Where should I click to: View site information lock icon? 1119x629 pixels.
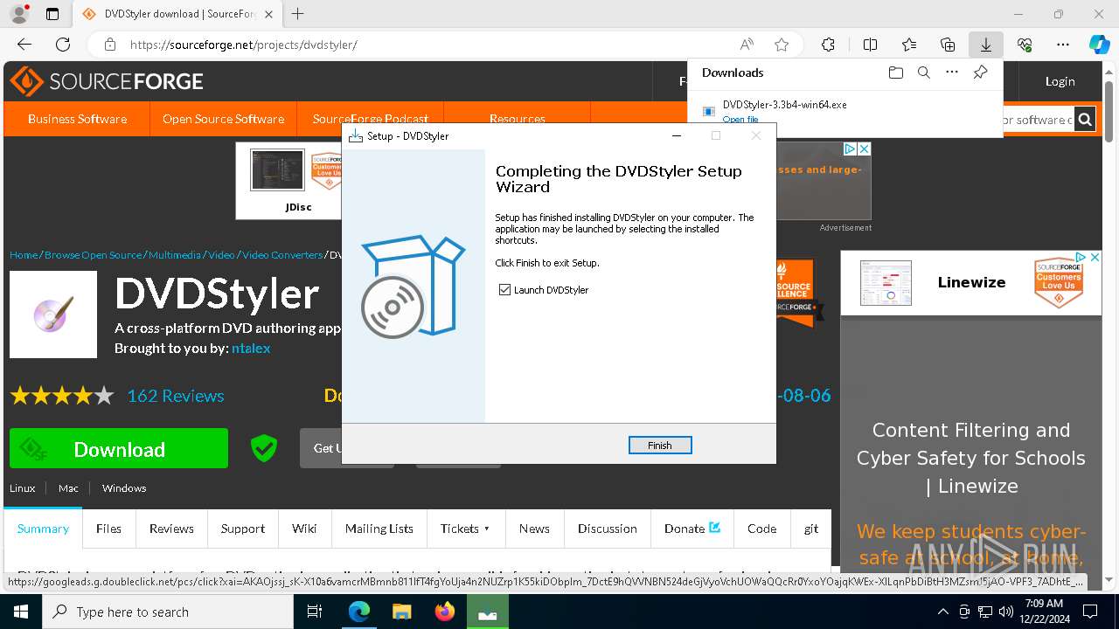click(x=109, y=45)
